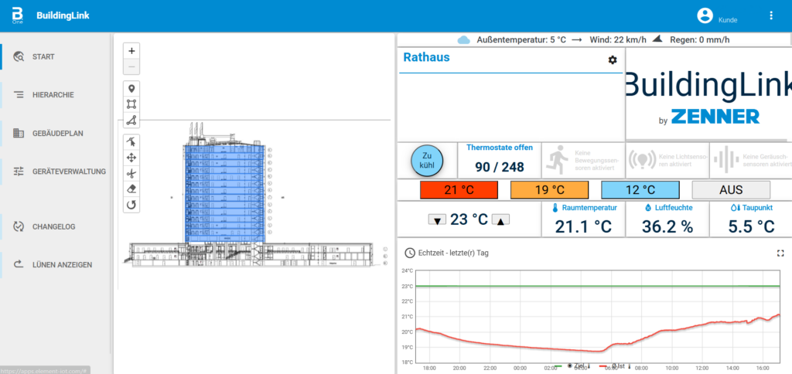Select the blue highlighted tower on map
This screenshot has height=374, width=792.
pos(224,193)
